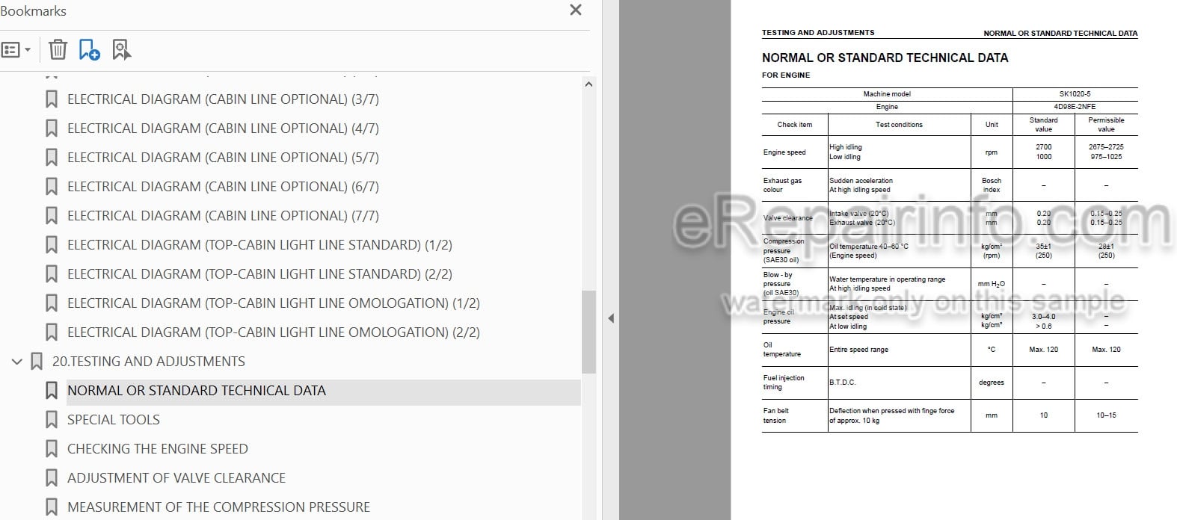This screenshot has width=1177, height=520.
Task: Go to the SPECIAL TOOLS bookmark
Action: click(x=114, y=420)
